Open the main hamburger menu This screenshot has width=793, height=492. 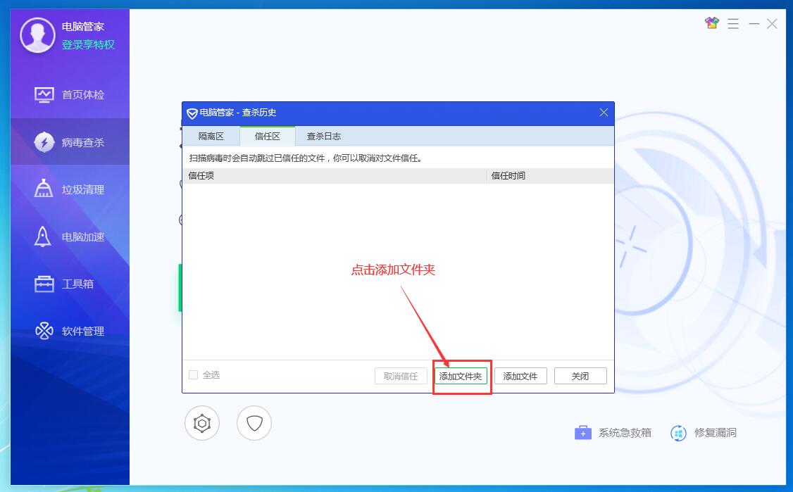733,23
